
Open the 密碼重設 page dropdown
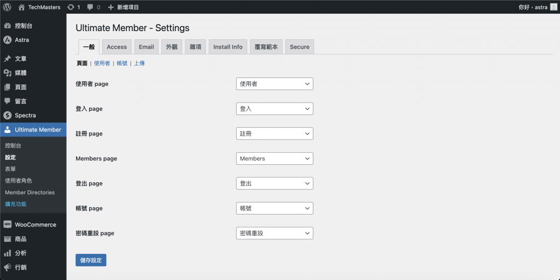pos(275,234)
